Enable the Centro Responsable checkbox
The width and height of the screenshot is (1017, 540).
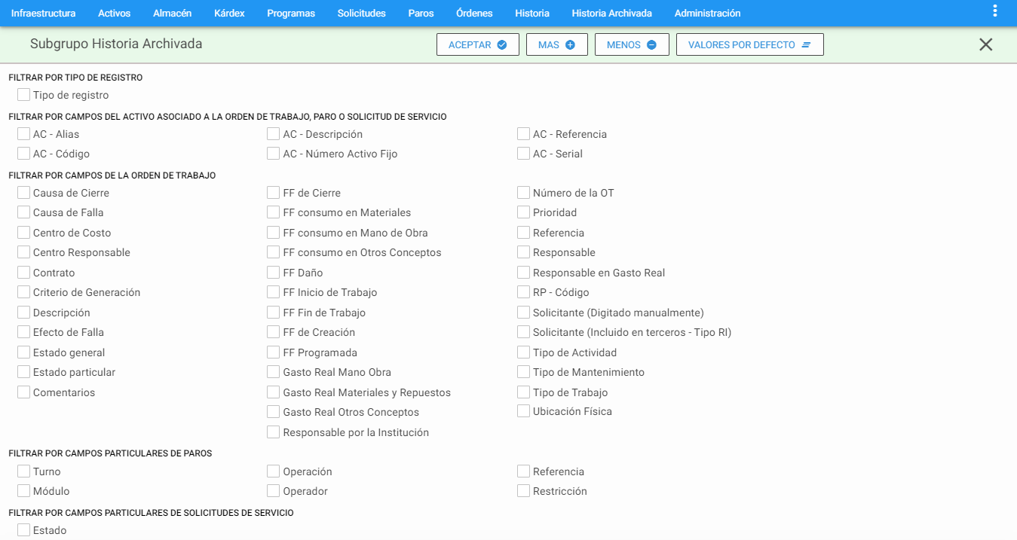[x=24, y=252]
